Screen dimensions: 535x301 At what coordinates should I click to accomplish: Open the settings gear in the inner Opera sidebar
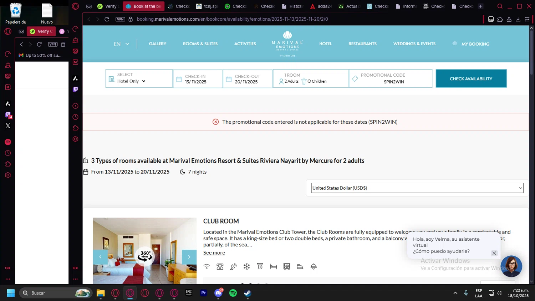pyautogui.click(x=75, y=139)
